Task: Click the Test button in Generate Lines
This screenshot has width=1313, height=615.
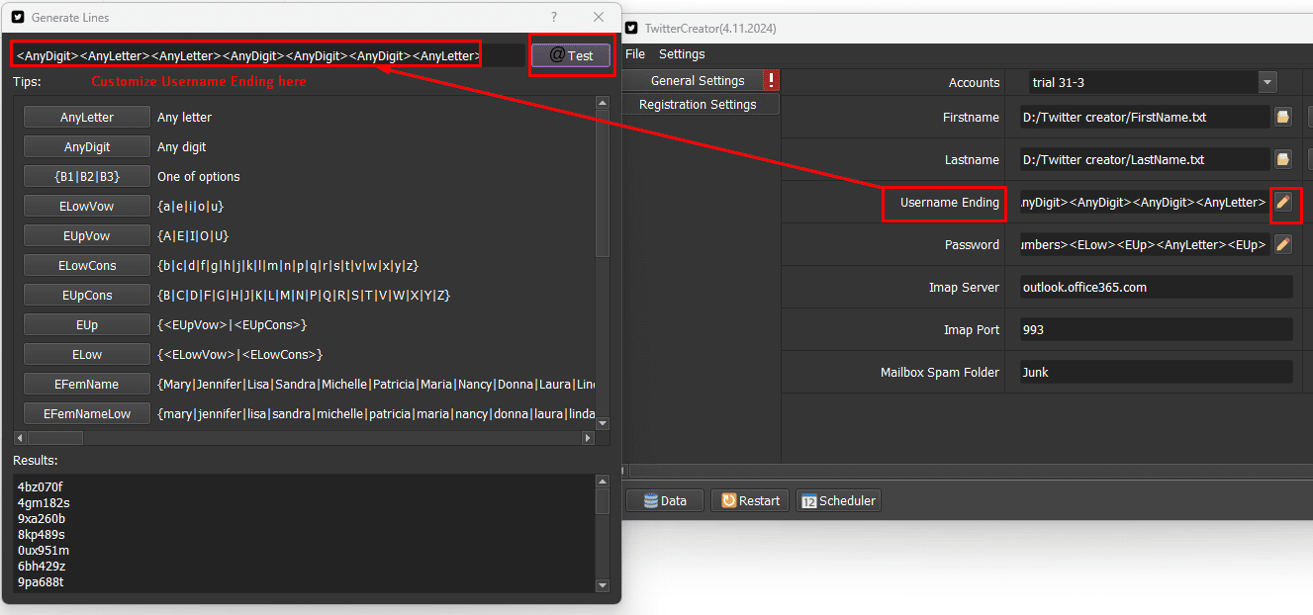Action: coord(571,55)
